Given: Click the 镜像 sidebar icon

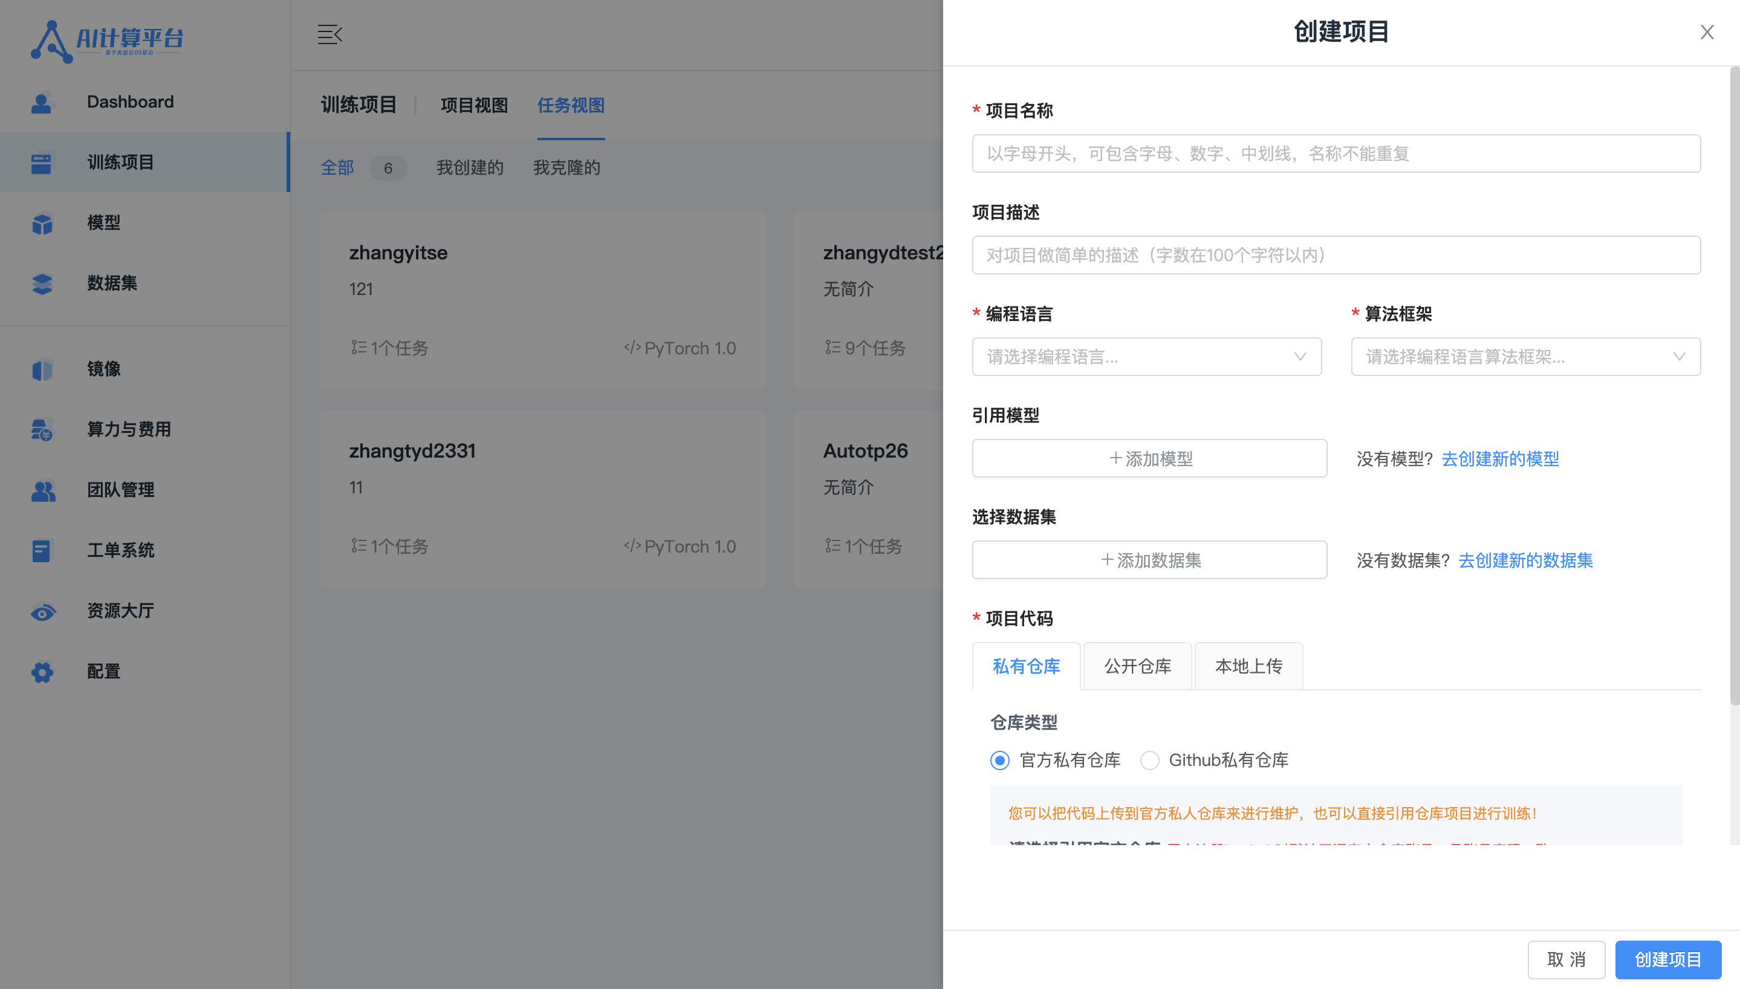Looking at the screenshot, I should pos(42,369).
